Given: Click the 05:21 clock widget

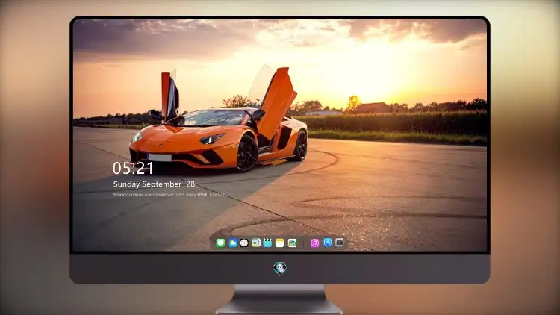Looking at the screenshot, I should pos(133,168).
